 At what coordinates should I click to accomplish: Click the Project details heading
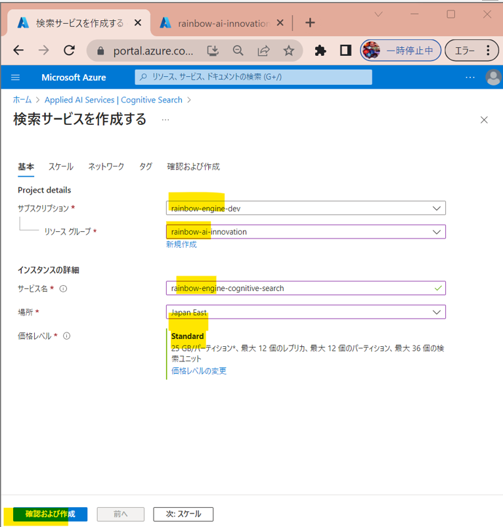[x=44, y=190]
